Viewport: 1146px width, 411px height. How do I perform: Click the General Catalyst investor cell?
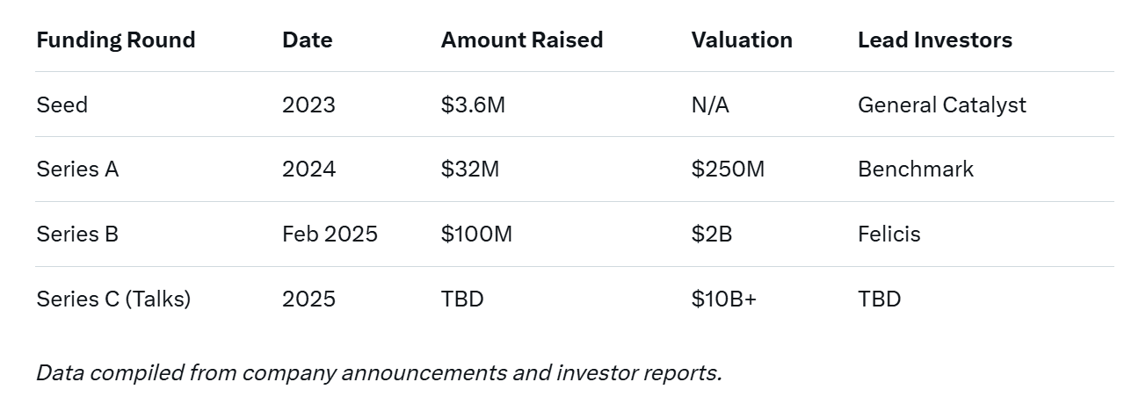[x=941, y=105]
